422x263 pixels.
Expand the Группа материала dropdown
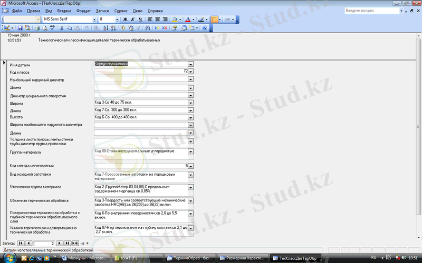(x=190, y=151)
